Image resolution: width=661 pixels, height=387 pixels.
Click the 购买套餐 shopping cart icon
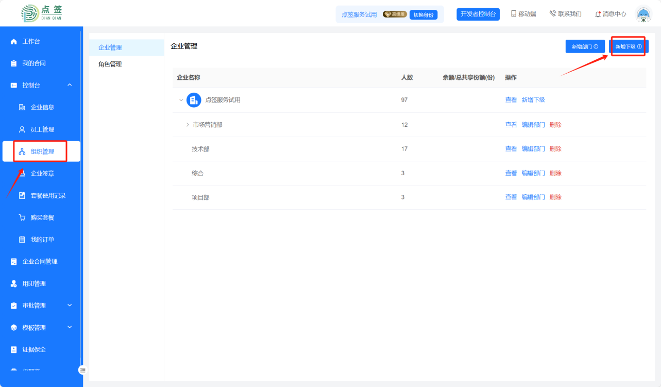pyautogui.click(x=22, y=217)
